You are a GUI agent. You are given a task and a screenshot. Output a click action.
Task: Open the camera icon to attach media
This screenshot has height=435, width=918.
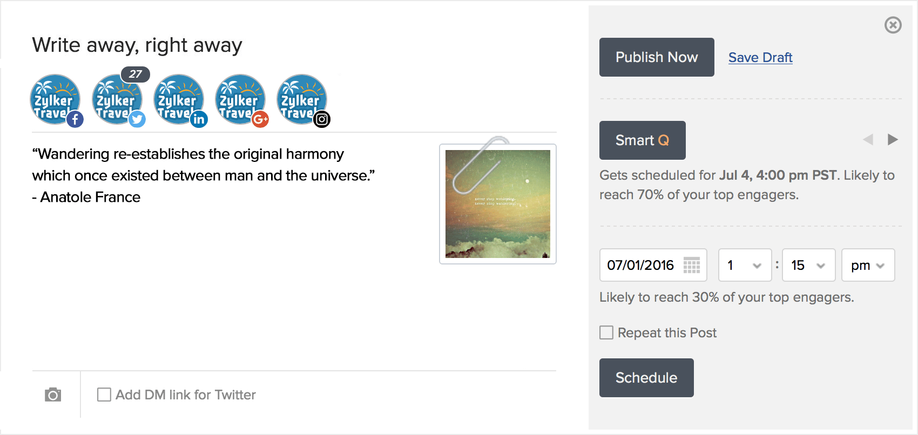(53, 395)
